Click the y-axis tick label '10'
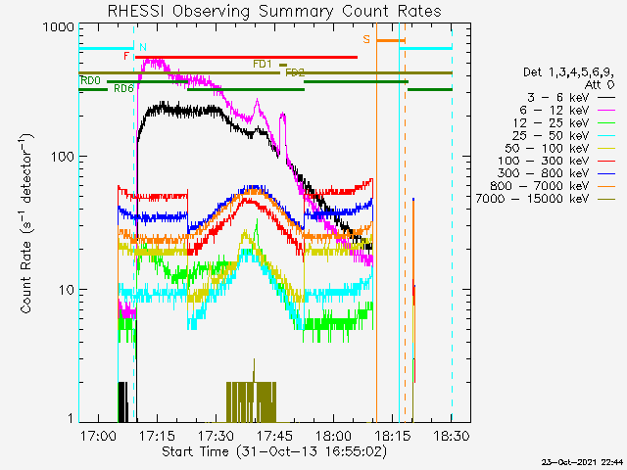The image size is (627, 470). coord(67,290)
